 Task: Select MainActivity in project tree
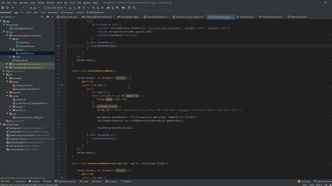(22, 60)
